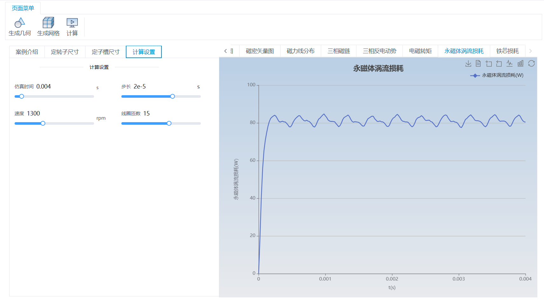Save chart as image with download icon
Screen dimensions: 544x304
(468, 64)
